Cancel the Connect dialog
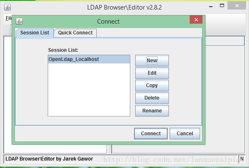249x168 pixels. (185, 134)
